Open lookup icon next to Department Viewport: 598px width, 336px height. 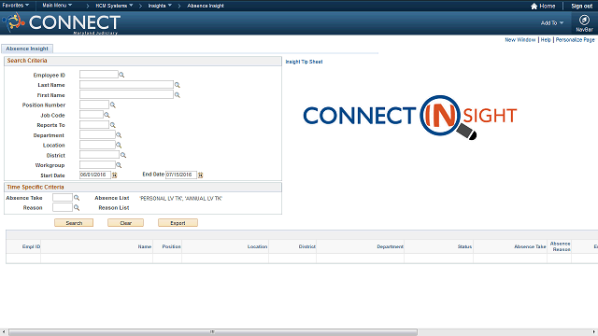click(x=119, y=134)
